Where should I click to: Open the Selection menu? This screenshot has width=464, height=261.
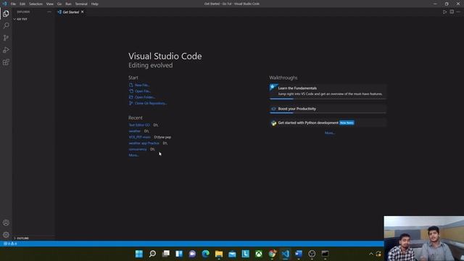click(x=36, y=4)
